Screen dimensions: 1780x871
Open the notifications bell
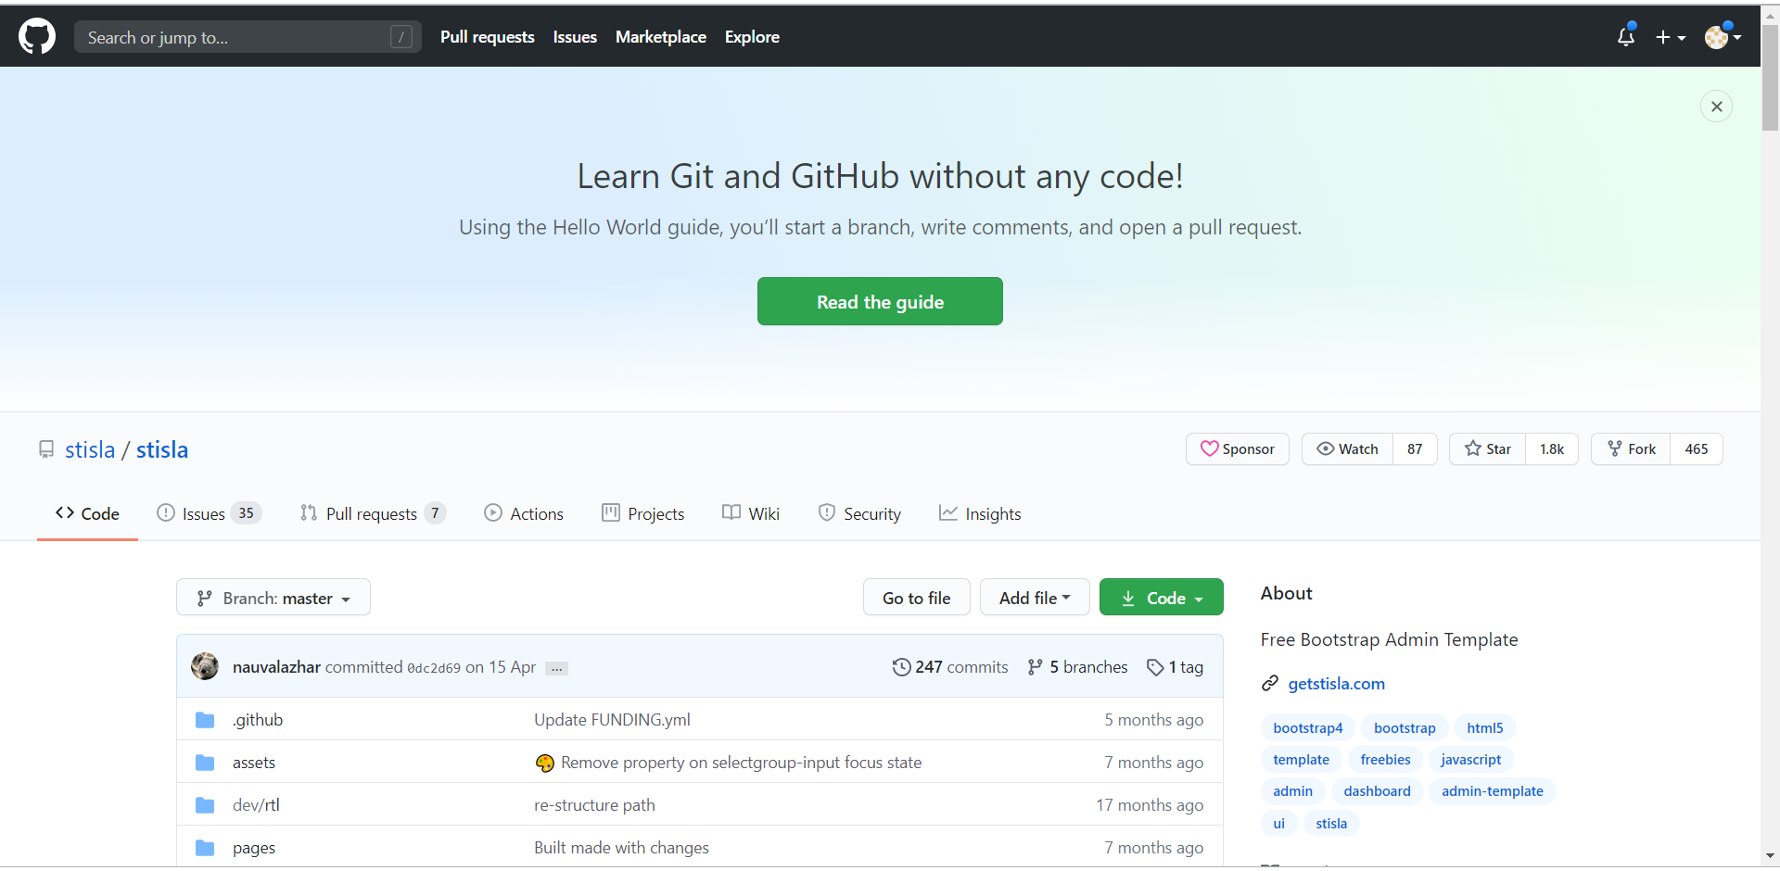(1626, 36)
